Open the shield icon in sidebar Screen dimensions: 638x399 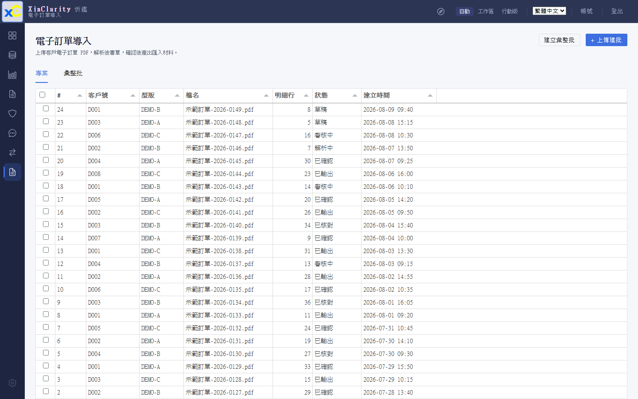[12, 113]
